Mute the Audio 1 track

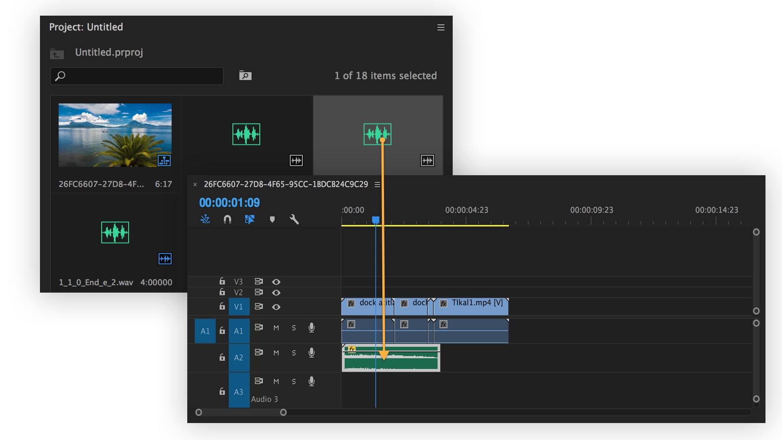click(x=276, y=328)
